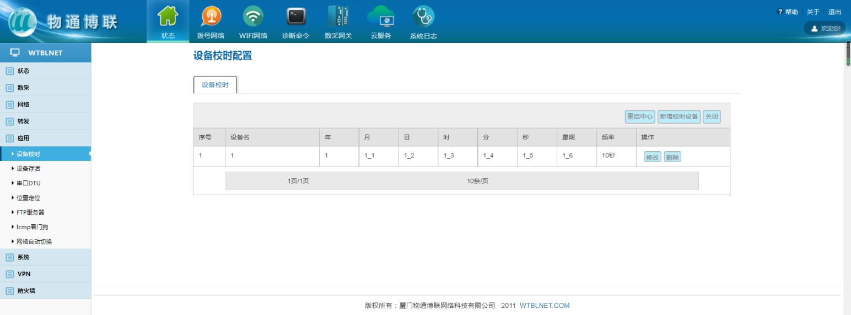Click the 欢迎您 user avatar icon

[x=814, y=28]
